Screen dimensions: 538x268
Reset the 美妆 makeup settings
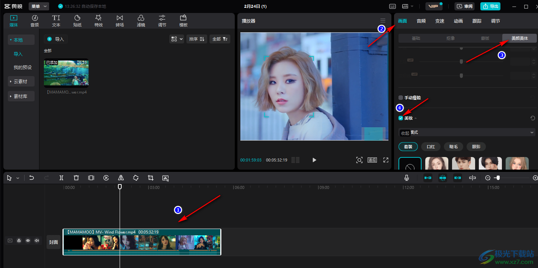coord(533,118)
